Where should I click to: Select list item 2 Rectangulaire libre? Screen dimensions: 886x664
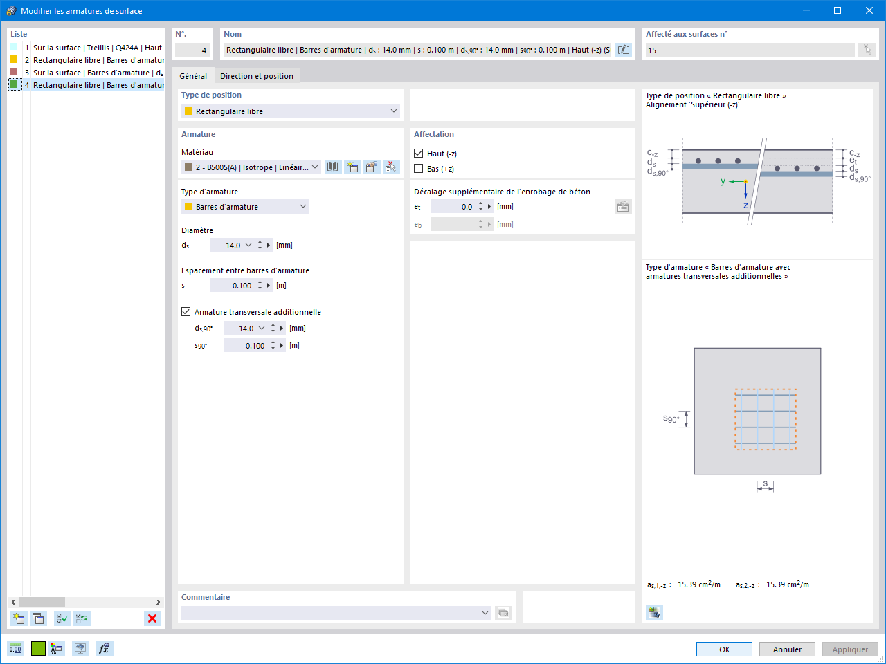86,60
